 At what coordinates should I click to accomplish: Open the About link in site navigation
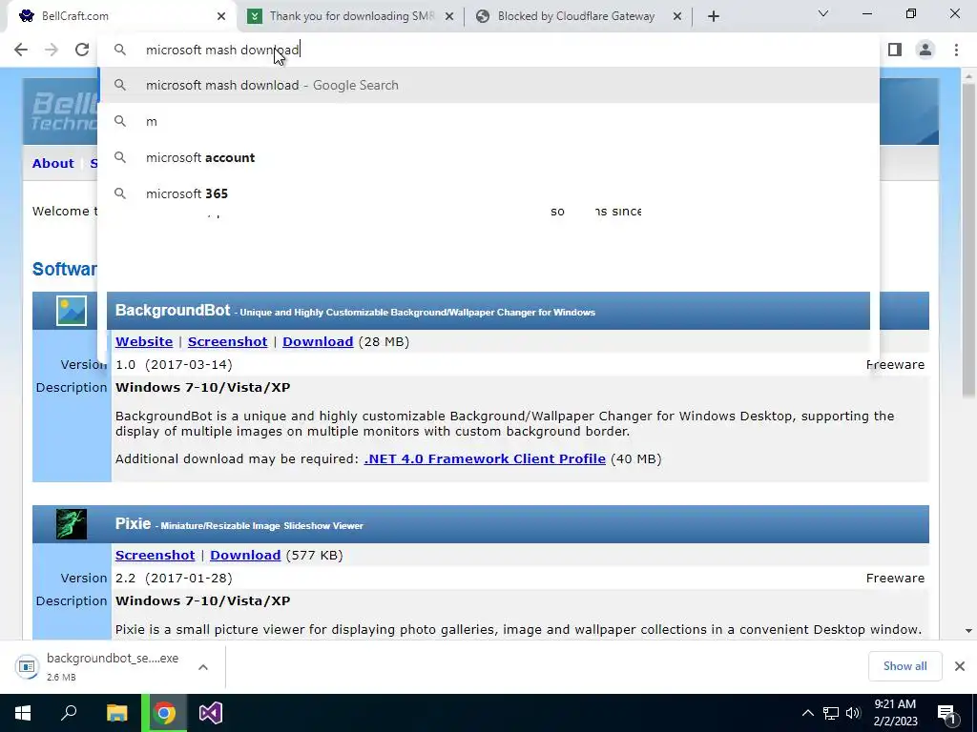coord(53,163)
